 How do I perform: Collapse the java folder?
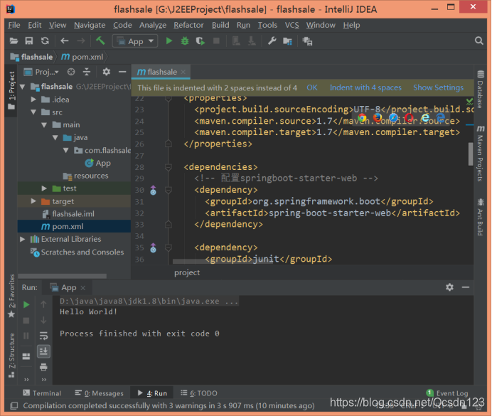click(55, 137)
